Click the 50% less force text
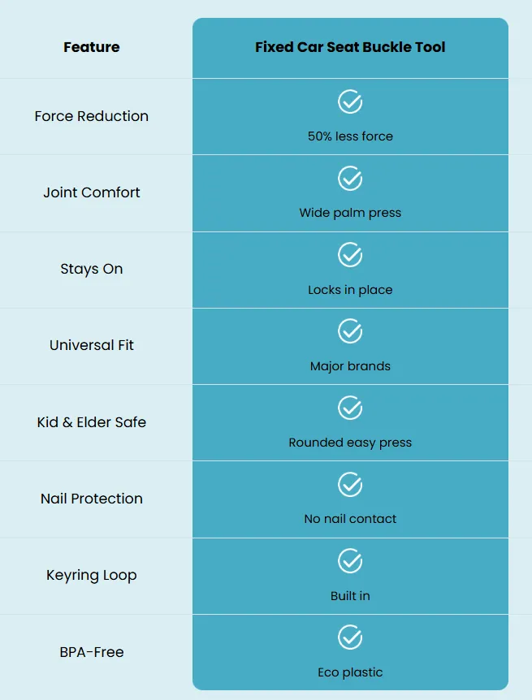Image resolution: width=532 pixels, height=700 pixels. point(350,136)
